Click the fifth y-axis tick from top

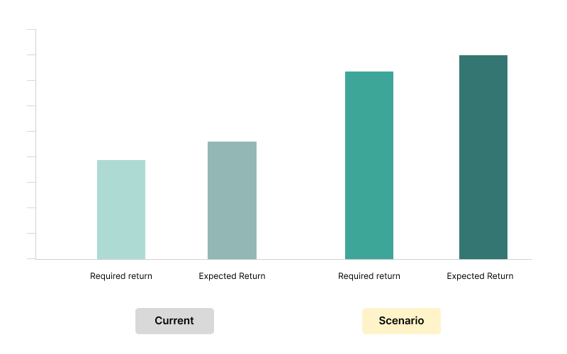click(31, 132)
